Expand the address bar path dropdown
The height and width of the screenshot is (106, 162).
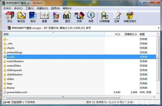pos(158,28)
